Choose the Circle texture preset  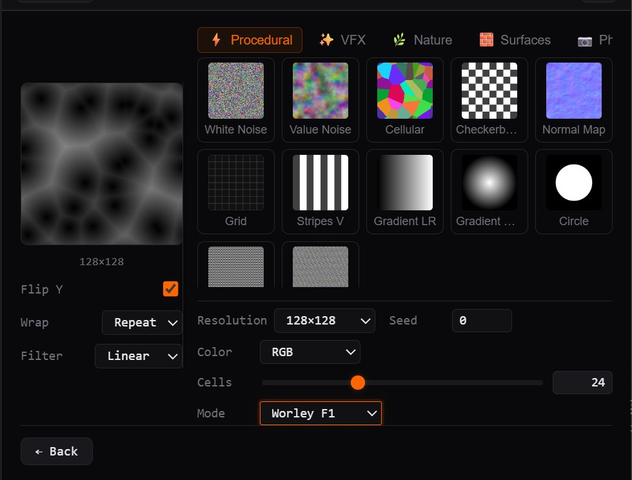tap(573, 192)
